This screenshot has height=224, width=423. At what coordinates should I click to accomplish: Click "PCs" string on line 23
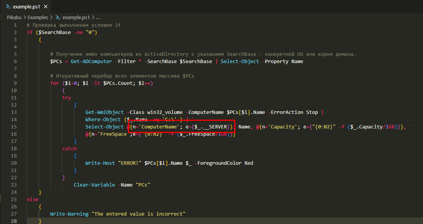coord(143,185)
